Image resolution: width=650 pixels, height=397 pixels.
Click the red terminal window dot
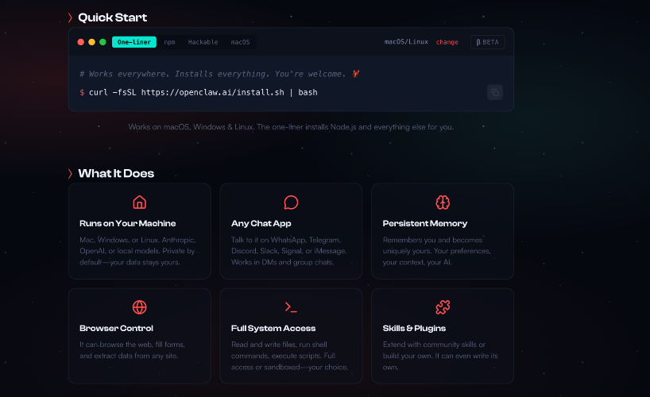81,42
